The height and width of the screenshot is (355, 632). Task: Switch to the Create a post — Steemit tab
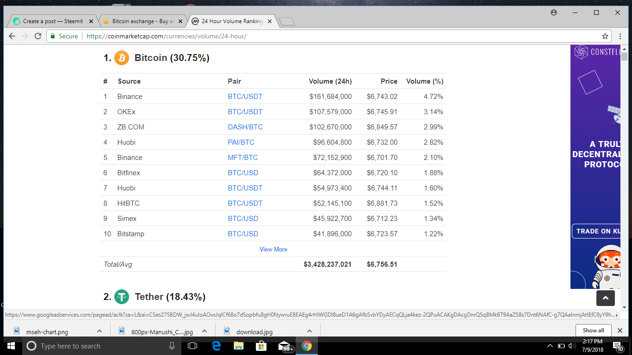[x=53, y=21]
